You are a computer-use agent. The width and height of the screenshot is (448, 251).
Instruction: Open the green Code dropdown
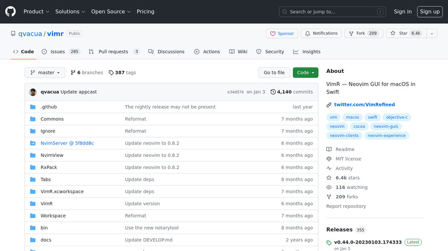pos(305,73)
